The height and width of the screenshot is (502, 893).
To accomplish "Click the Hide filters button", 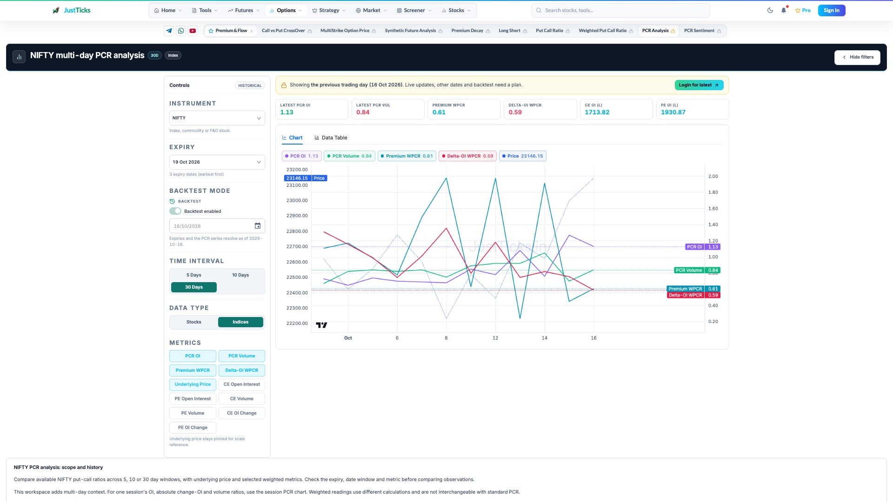I will tap(857, 57).
